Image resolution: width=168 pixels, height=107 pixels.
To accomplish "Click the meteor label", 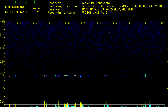I will click(38, 8).
